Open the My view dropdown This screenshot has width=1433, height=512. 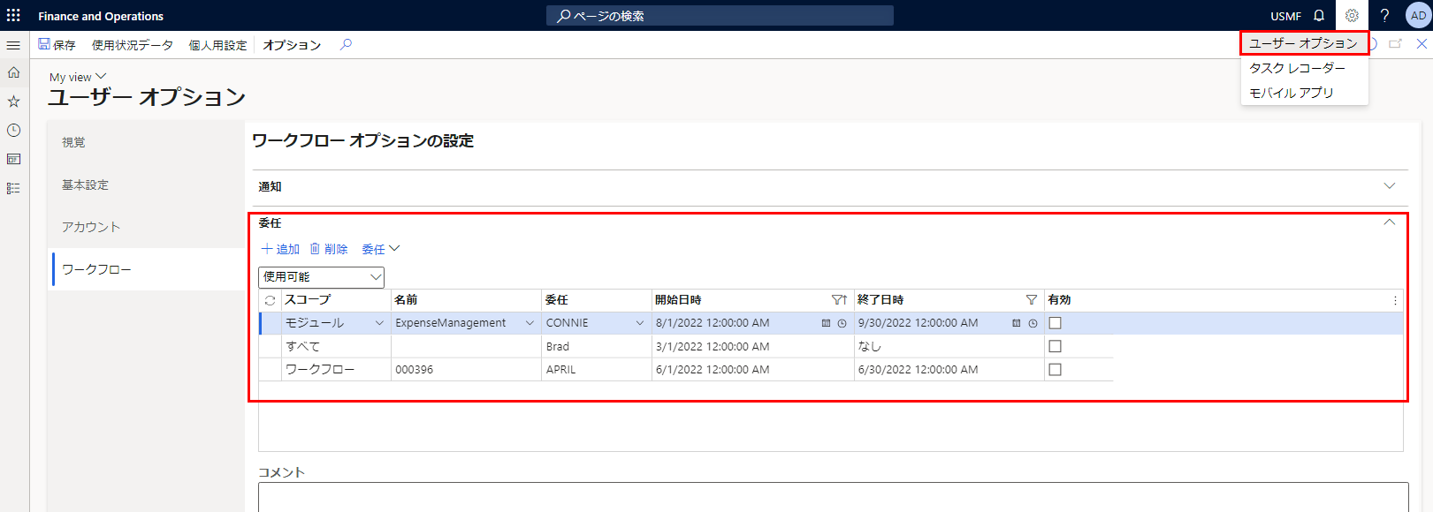pyautogui.click(x=78, y=77)
